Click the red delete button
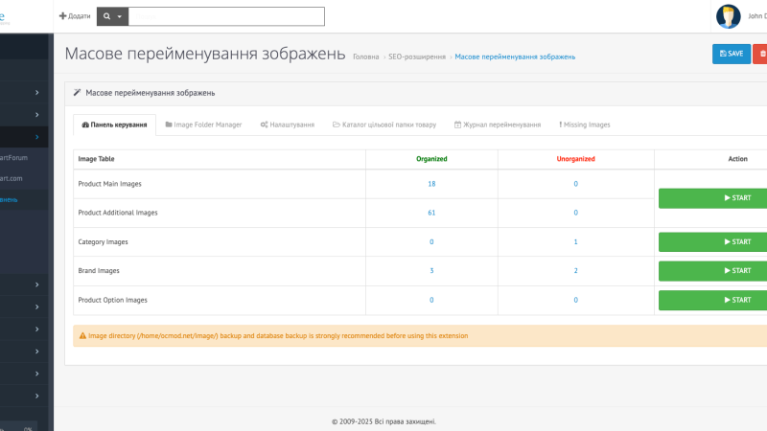 (x=760, y=54)
